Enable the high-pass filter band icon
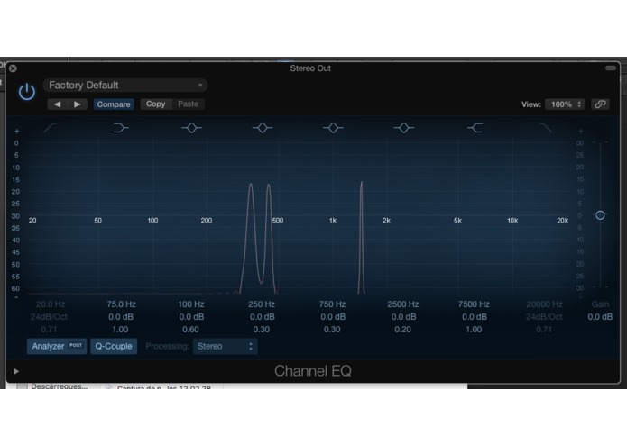Screen dimensions: 627x445 tap(51, 128)
